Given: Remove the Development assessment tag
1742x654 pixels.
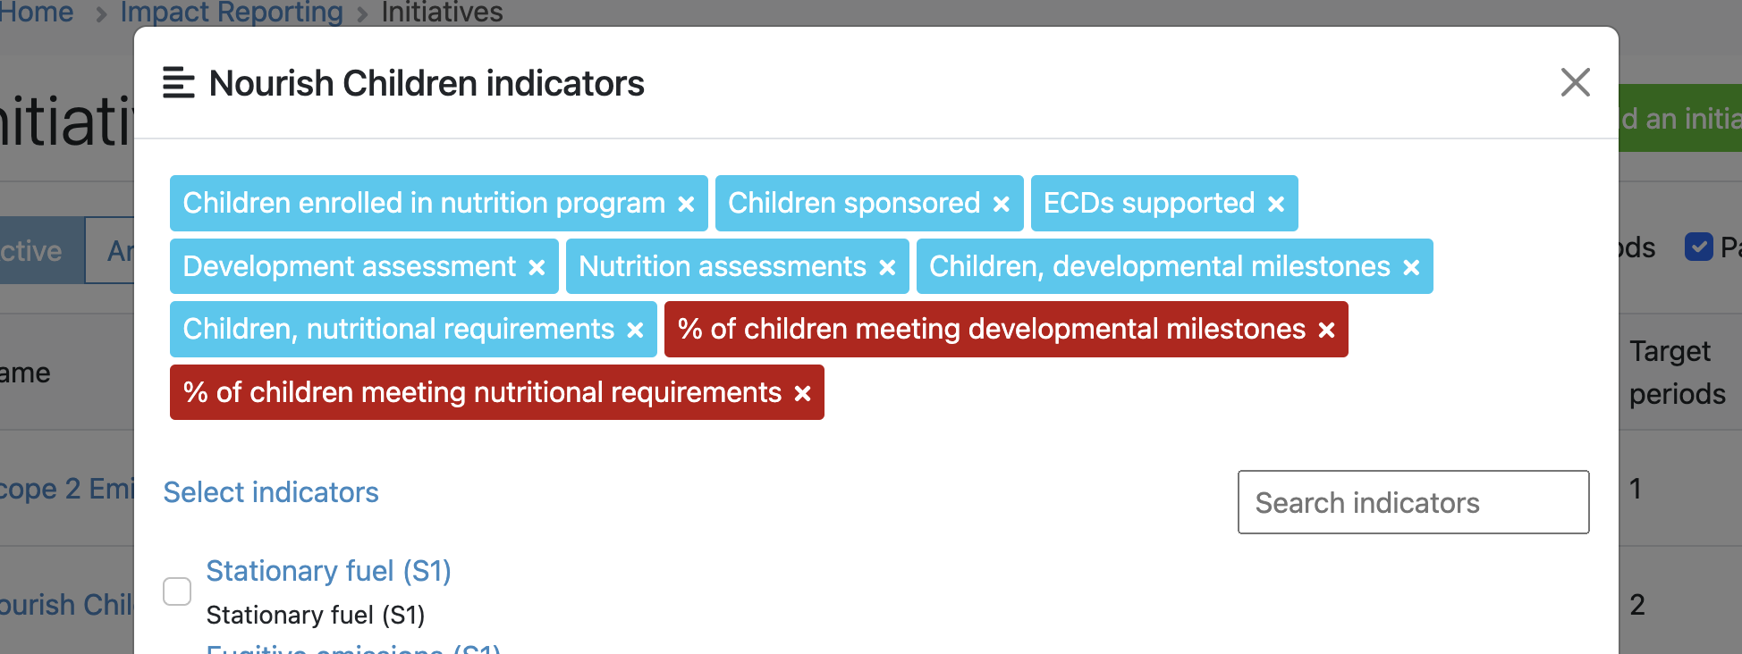Looking at the screenshot, I should point(537,267).
